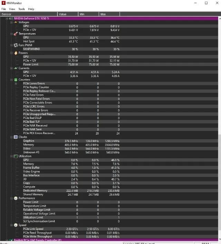Screen dimensions: 221x244
Task: Click the 3504.0 MHz Memory max value
Action: [112, 145]
